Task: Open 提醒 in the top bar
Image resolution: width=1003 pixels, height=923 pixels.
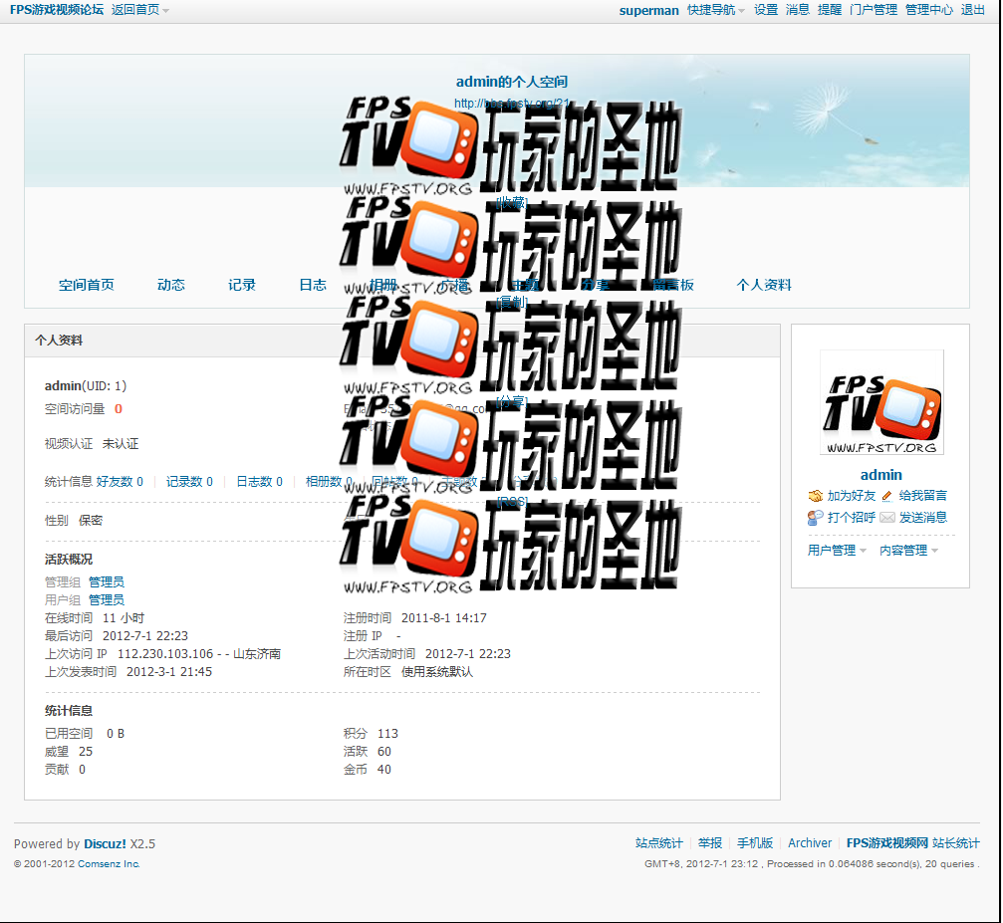Action: (830, 10)
